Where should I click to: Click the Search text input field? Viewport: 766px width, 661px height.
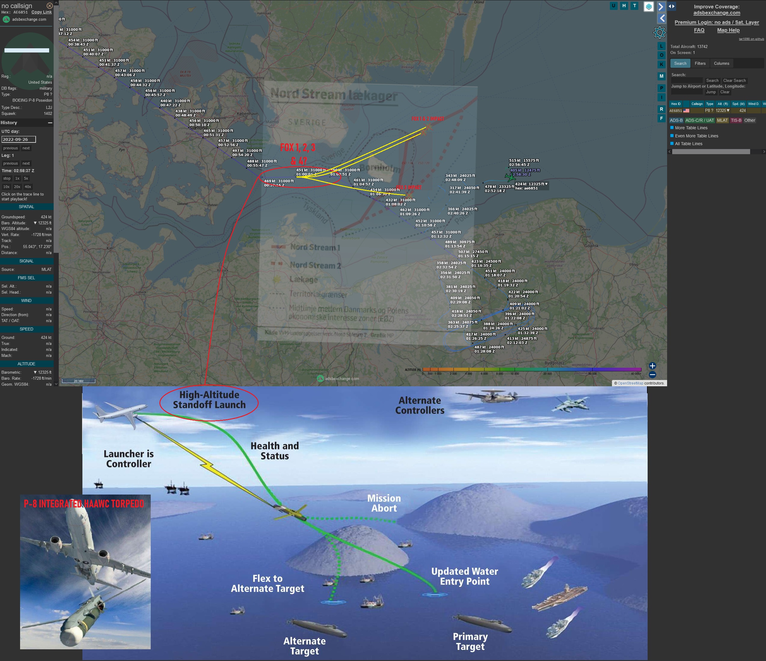point(687,80)
